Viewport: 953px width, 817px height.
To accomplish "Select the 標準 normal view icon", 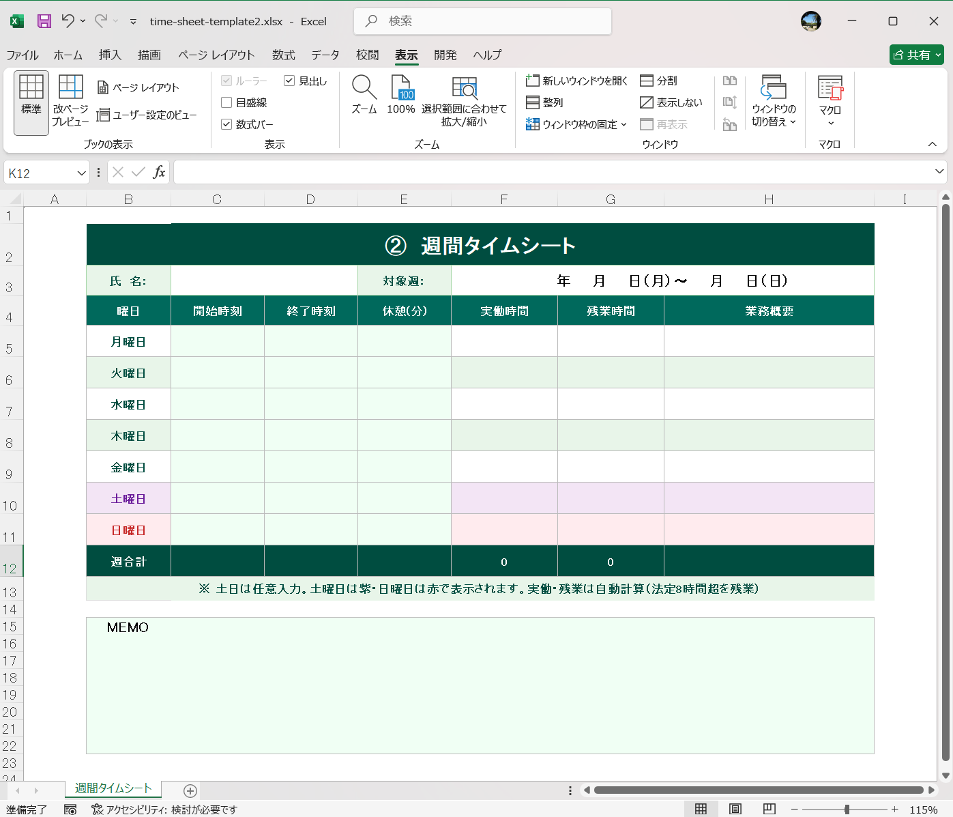I will point(31,102).
